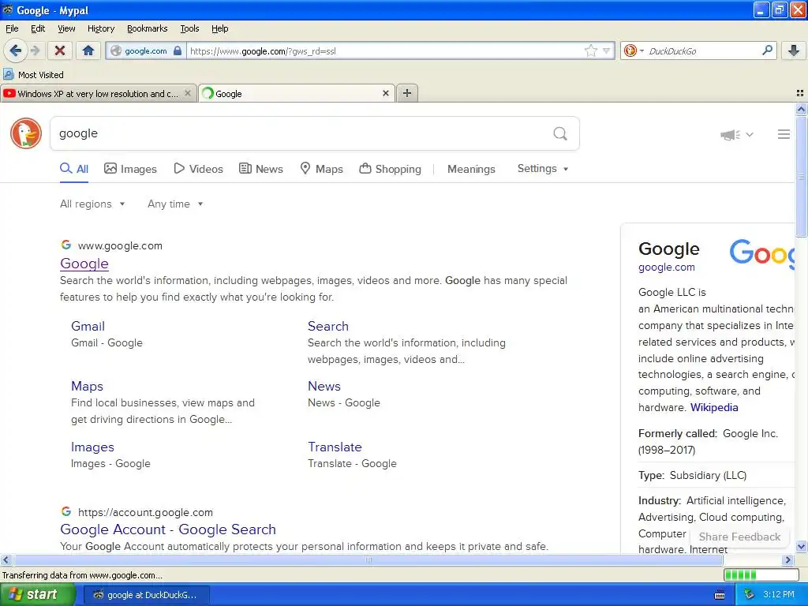Open the Help menu
Screen dimensions: 808x606
(219, 28)
